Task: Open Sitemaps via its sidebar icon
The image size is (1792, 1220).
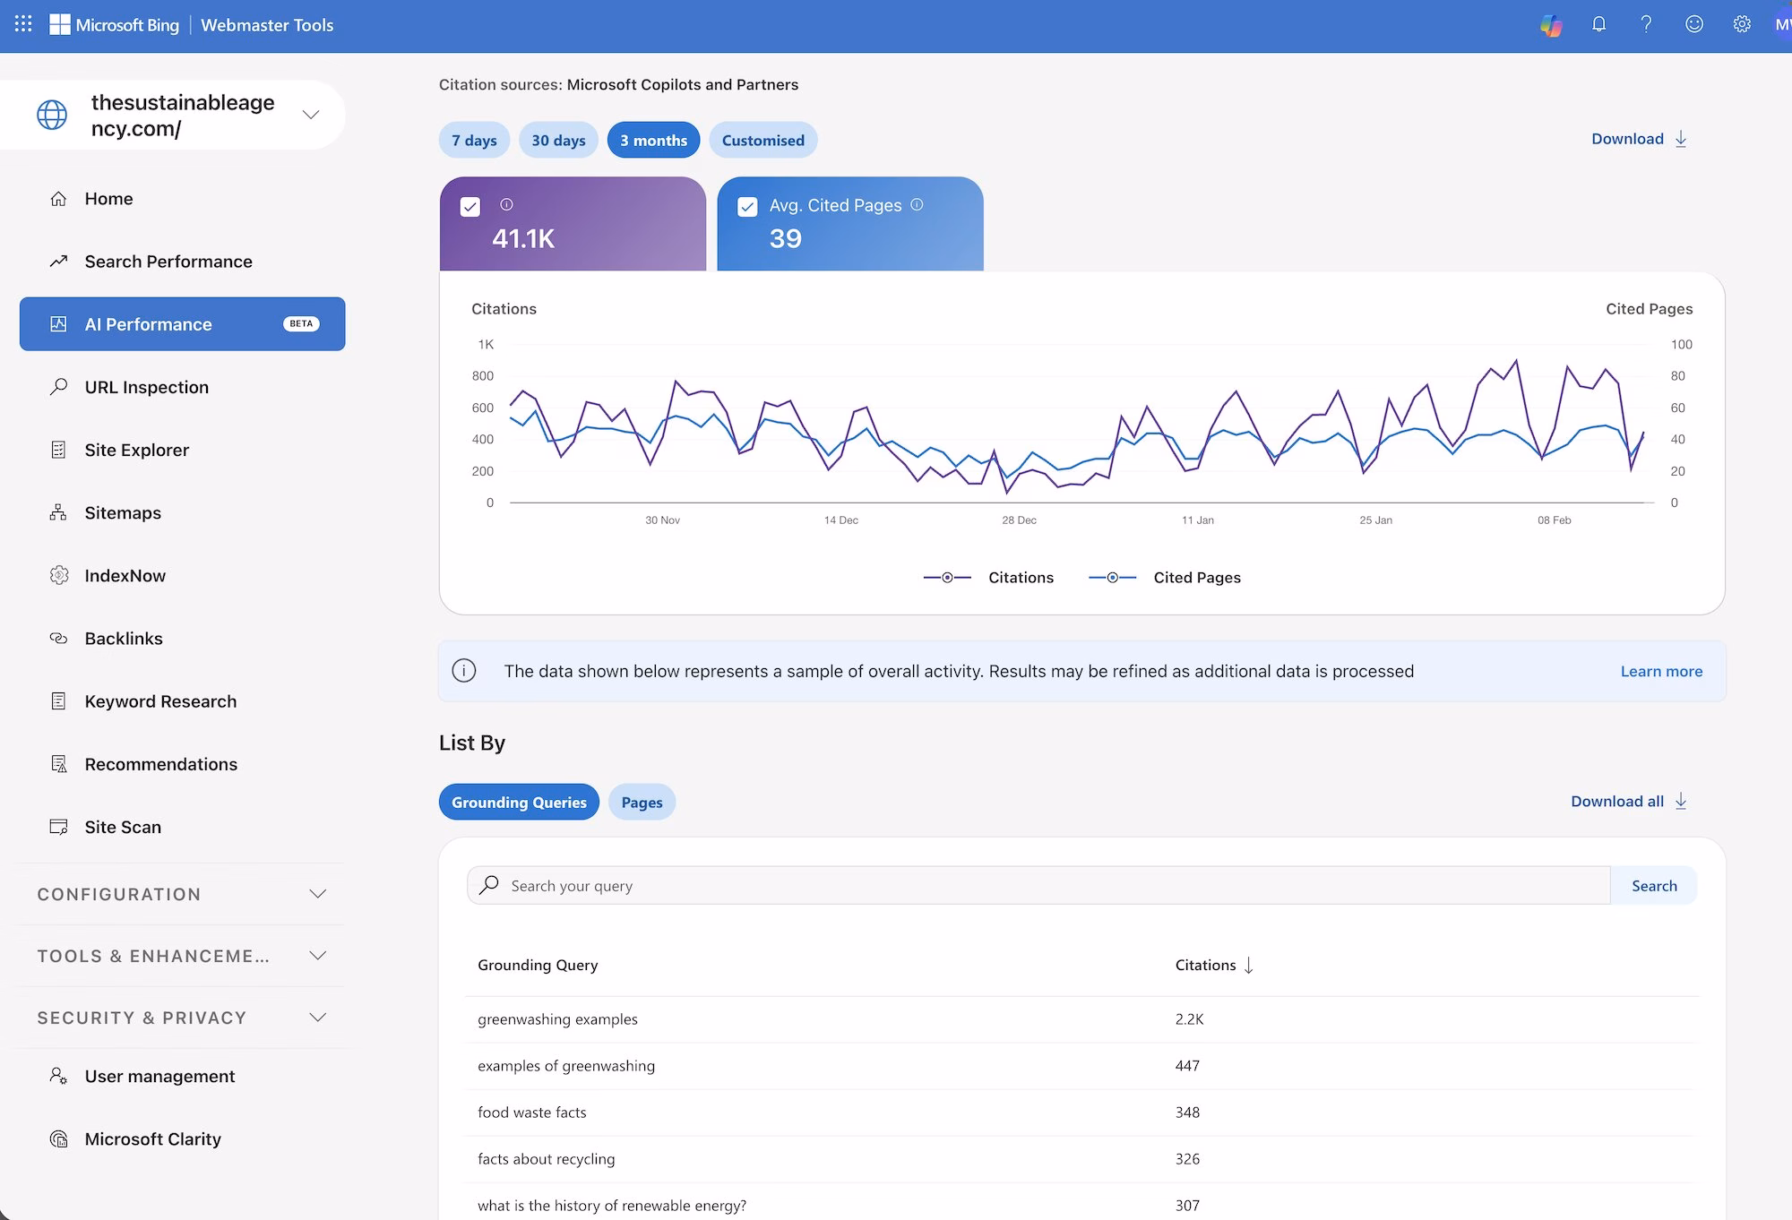Action: pyautogui.click(x=58, y=512)
